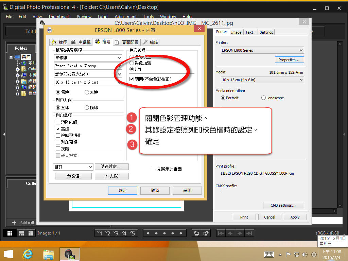Apply check mark 2 rating
Screen dimensions: 348x261
click(x=108, y=233)
